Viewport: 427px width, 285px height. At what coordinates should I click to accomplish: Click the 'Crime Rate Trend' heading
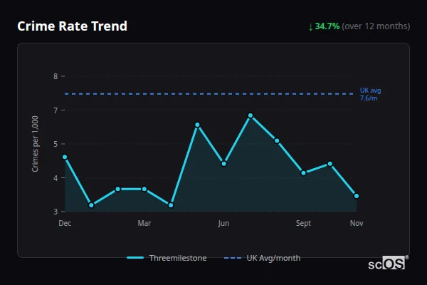point(72,26)
